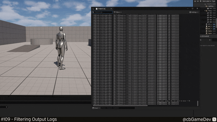Click the eye visibility column header in Outliner
The width and height of the screenshot is (217, 122).
(195, 1)
